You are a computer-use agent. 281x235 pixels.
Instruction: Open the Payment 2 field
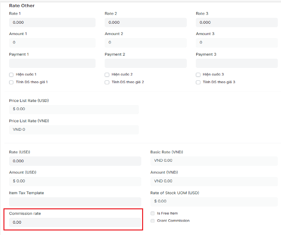(x=145, y=63)
